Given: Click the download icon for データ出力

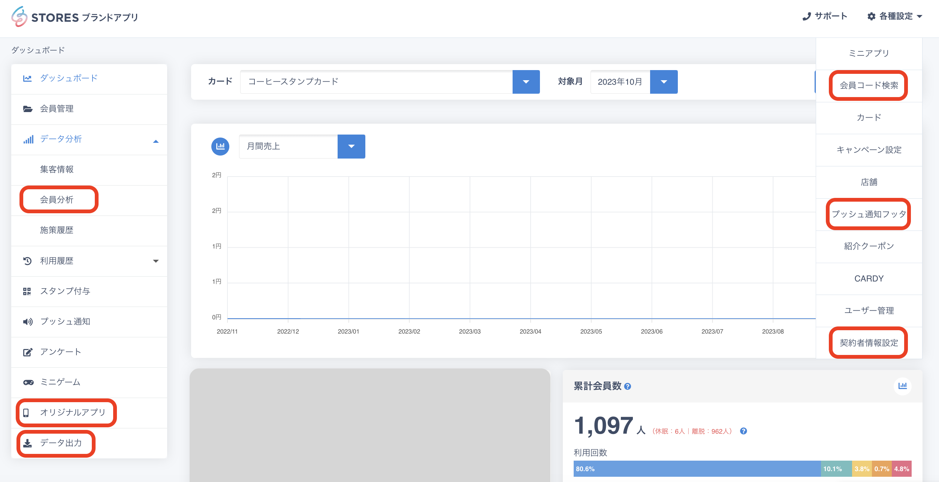Looking at the screenshot, I should (27, 443).
